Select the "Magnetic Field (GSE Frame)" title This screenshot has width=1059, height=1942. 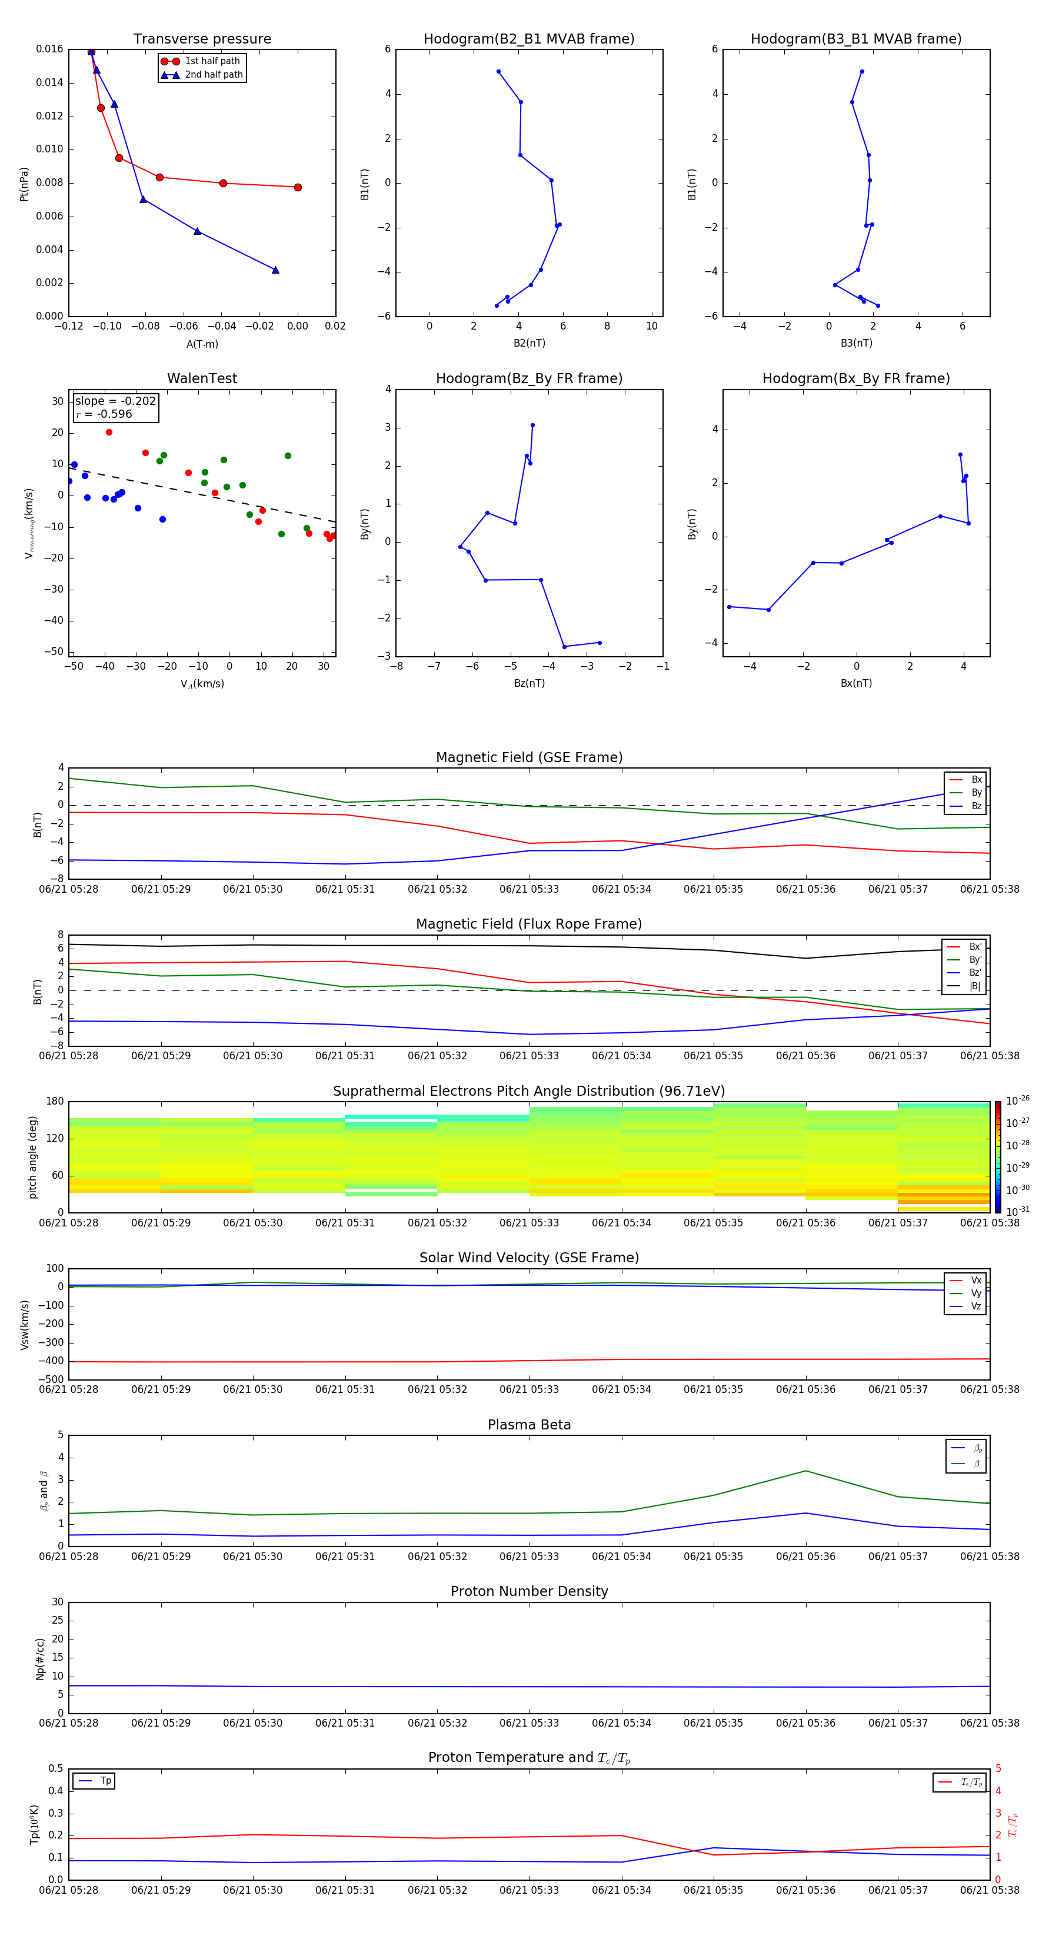(x=529, y=757)
